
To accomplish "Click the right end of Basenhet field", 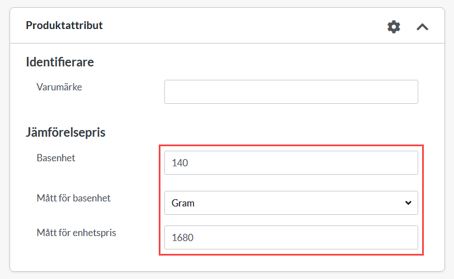I will click(x=408, y=162).
